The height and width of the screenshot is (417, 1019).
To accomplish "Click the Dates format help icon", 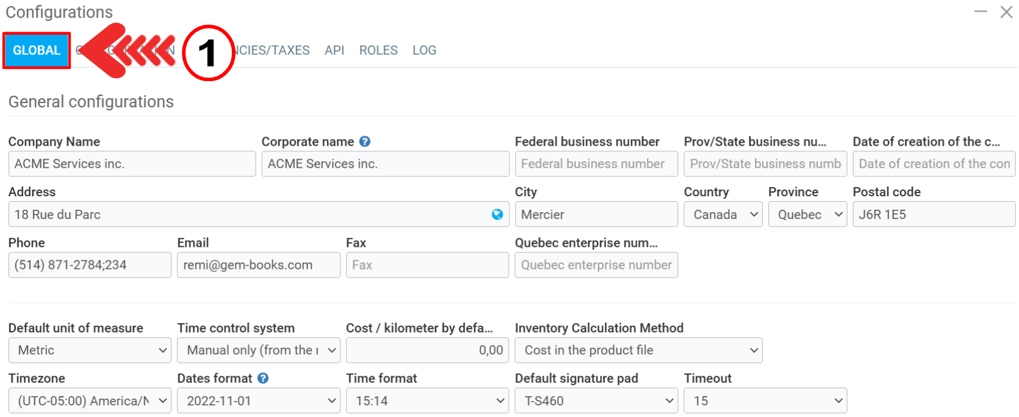I will 263,378.
